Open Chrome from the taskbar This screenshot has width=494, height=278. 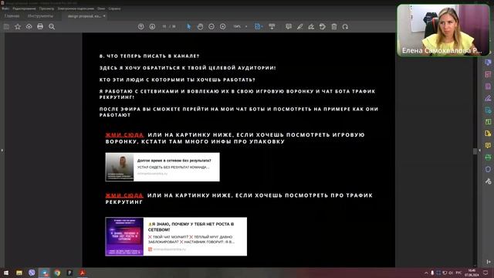click(x=57, y=273)
